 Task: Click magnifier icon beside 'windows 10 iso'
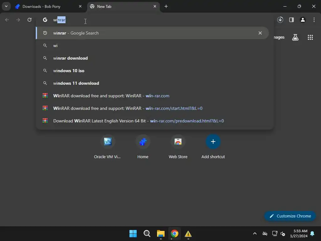[x=45, y=71]
